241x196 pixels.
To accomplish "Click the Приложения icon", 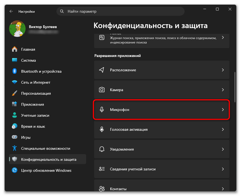I will pos(15,104).
